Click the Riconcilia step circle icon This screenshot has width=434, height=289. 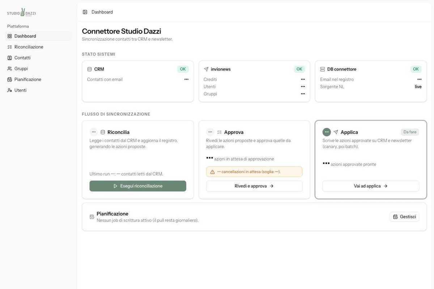pyautogui.click(x=94, y=132)
